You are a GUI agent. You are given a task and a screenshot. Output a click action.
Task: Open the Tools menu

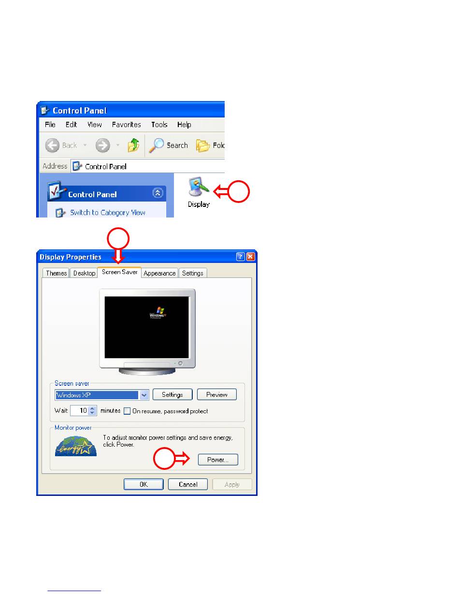click(x=159, y=124)
